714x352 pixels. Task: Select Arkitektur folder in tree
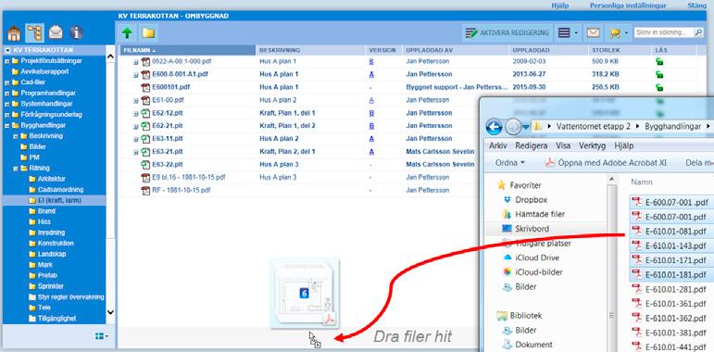click(53, 179)
